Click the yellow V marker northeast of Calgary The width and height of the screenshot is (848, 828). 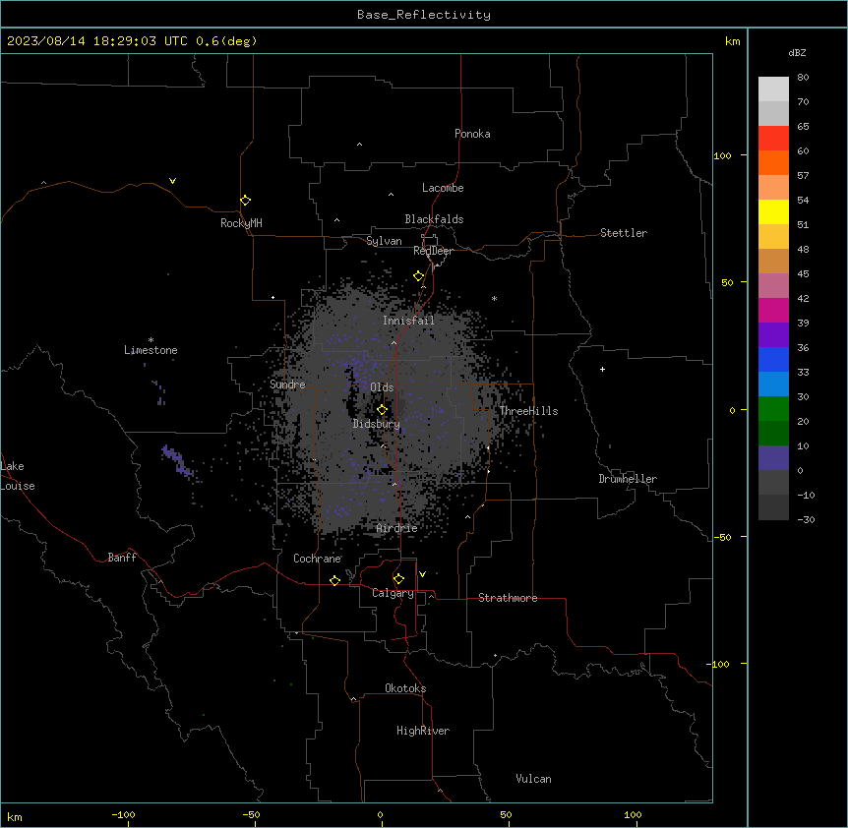point(422,574)
